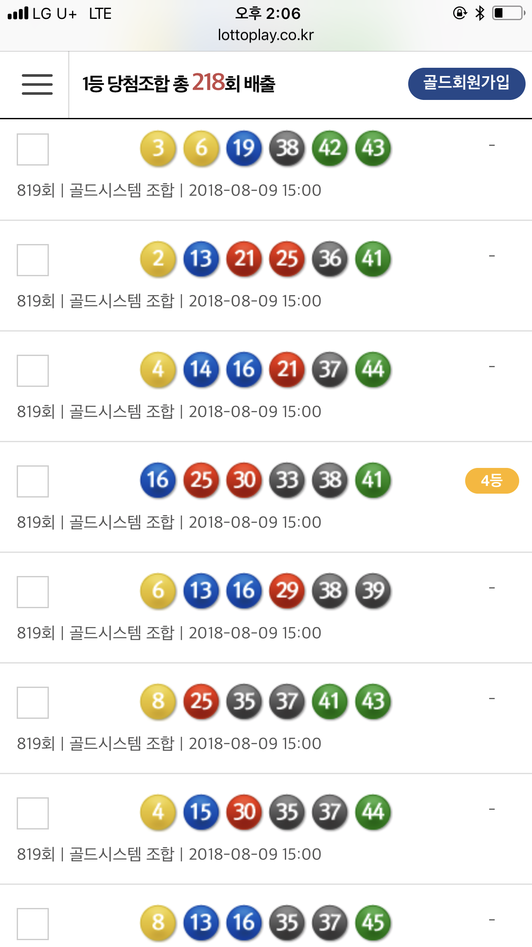
Task: Tap the yellow number 8 ball beside red 25
Action: pos(158,702)
